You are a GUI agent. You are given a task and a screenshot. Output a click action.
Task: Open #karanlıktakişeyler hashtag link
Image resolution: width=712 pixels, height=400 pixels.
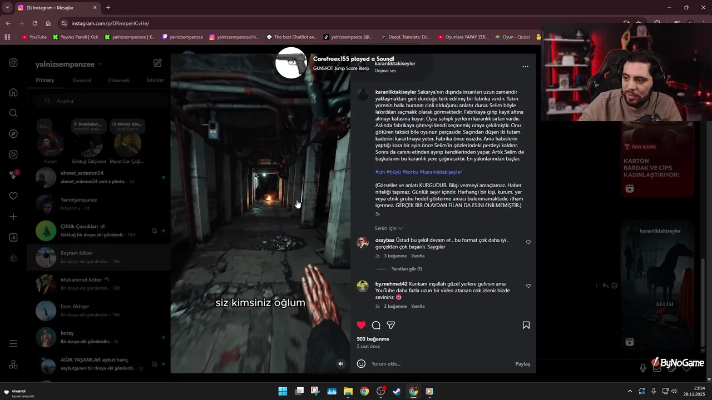pyautogui.click(x=441, y=172)
